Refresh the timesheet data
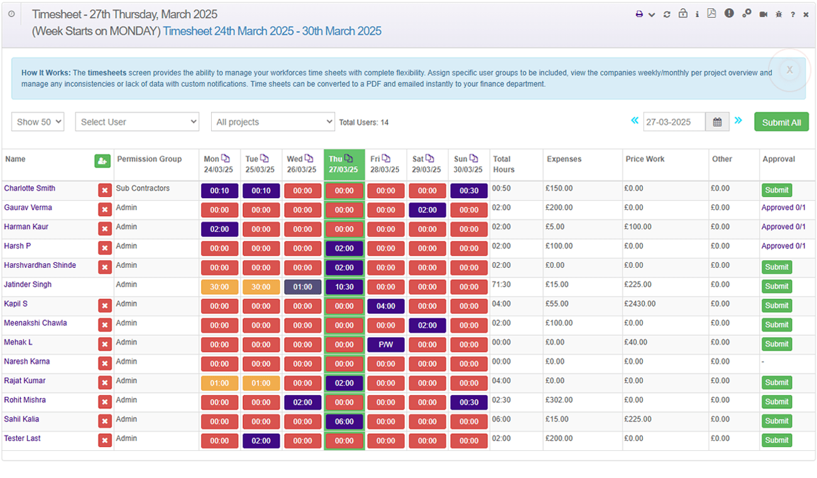The image size is (817, 478). 667,14
